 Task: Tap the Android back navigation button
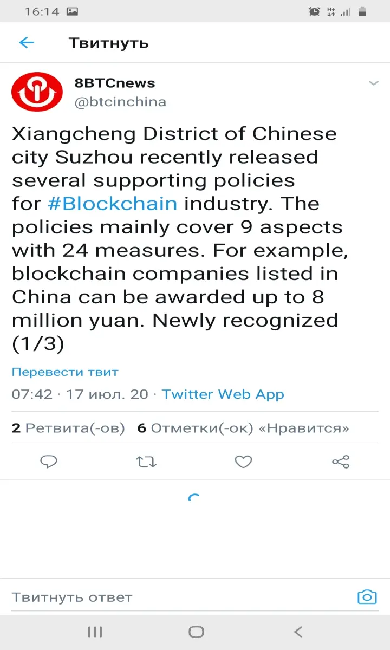pyautogui.click(x=297, y=632)
